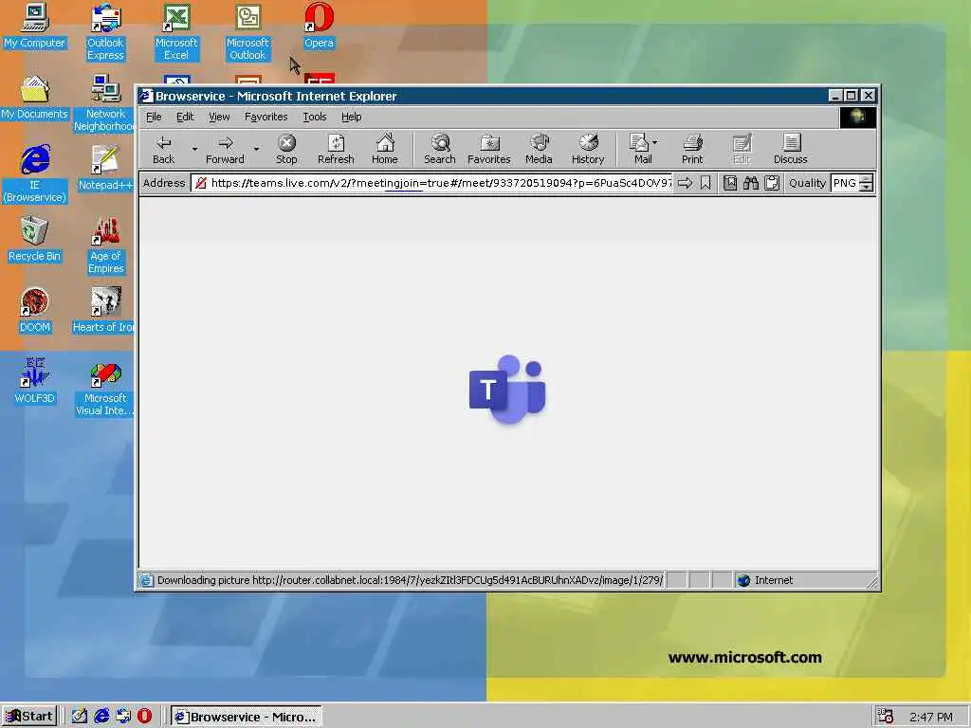The image size is (971, 728).
Task: Click the binoculars find icon
Action: coord(751,183)
